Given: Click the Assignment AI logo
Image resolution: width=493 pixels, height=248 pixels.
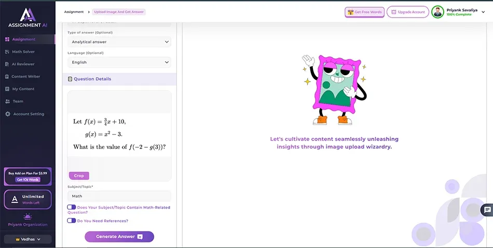Looking at the screenshot, I should point(28,16).
